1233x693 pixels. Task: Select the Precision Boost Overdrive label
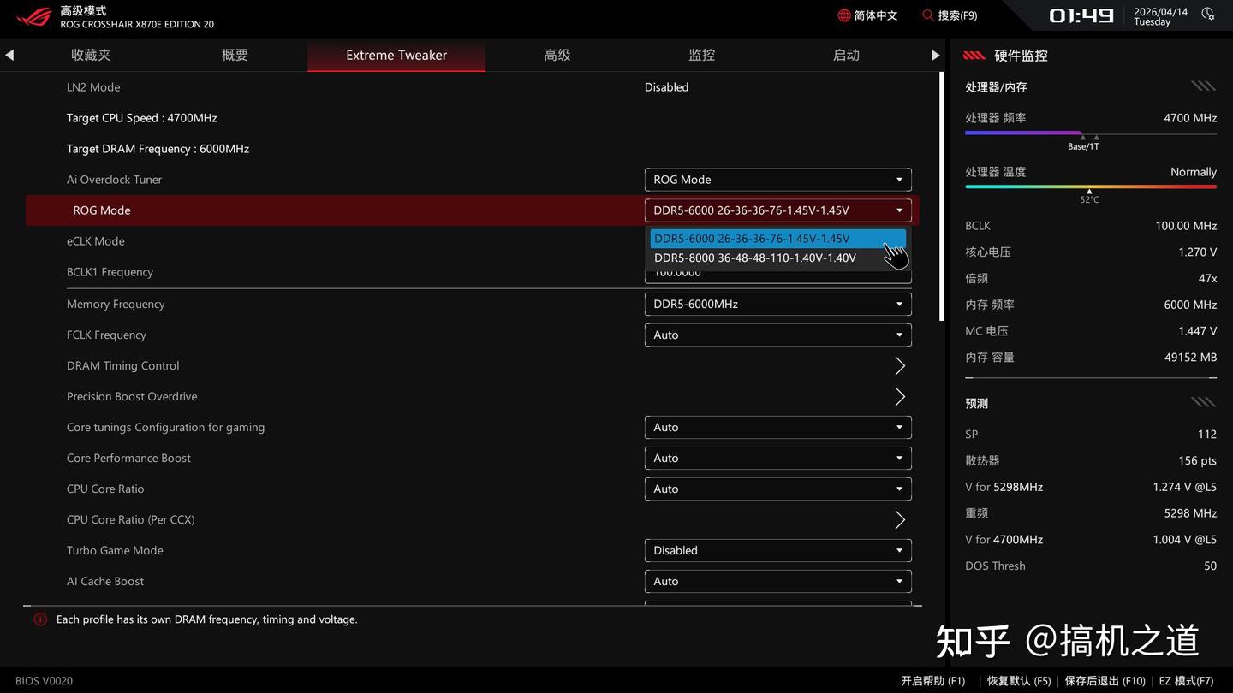point(132,396)
